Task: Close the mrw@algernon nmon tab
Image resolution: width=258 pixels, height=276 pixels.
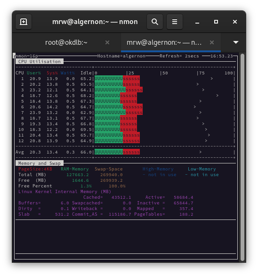Action: click(x=212, y=42)
